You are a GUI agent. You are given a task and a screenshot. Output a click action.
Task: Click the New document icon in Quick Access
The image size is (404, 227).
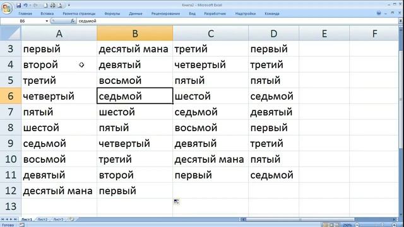pyautogui.click(x=45, y=5)
